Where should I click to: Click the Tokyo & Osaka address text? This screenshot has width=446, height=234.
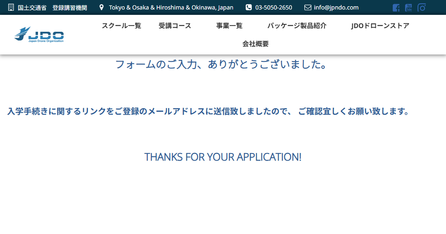point(171,7)
